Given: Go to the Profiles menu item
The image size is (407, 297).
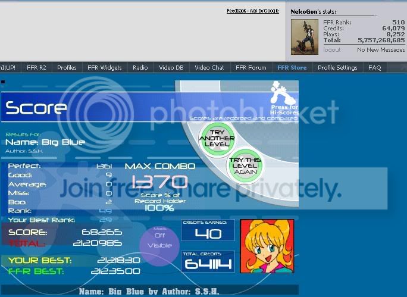Looking at the screenshot, I should pos(67,68).
